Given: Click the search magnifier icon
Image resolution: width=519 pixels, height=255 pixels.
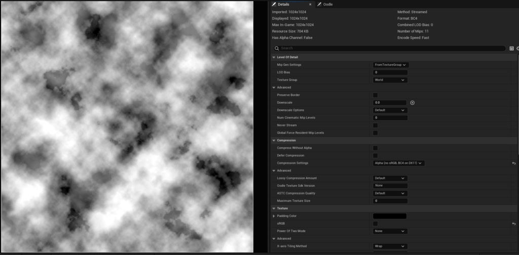Looking at the screenshot, I should point(277,48).
